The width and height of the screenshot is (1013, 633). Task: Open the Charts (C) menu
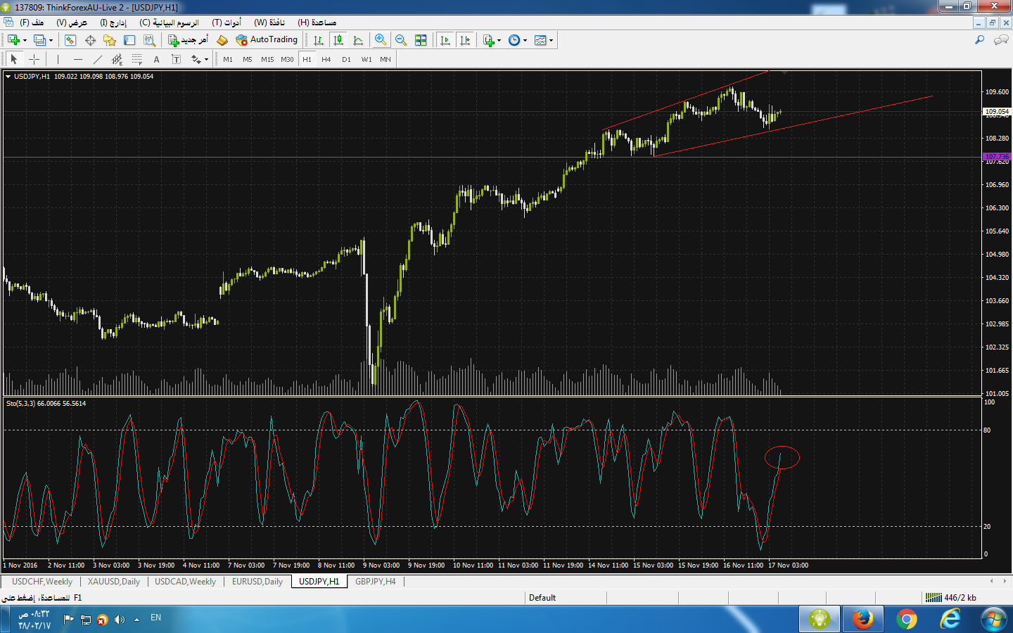169,23
